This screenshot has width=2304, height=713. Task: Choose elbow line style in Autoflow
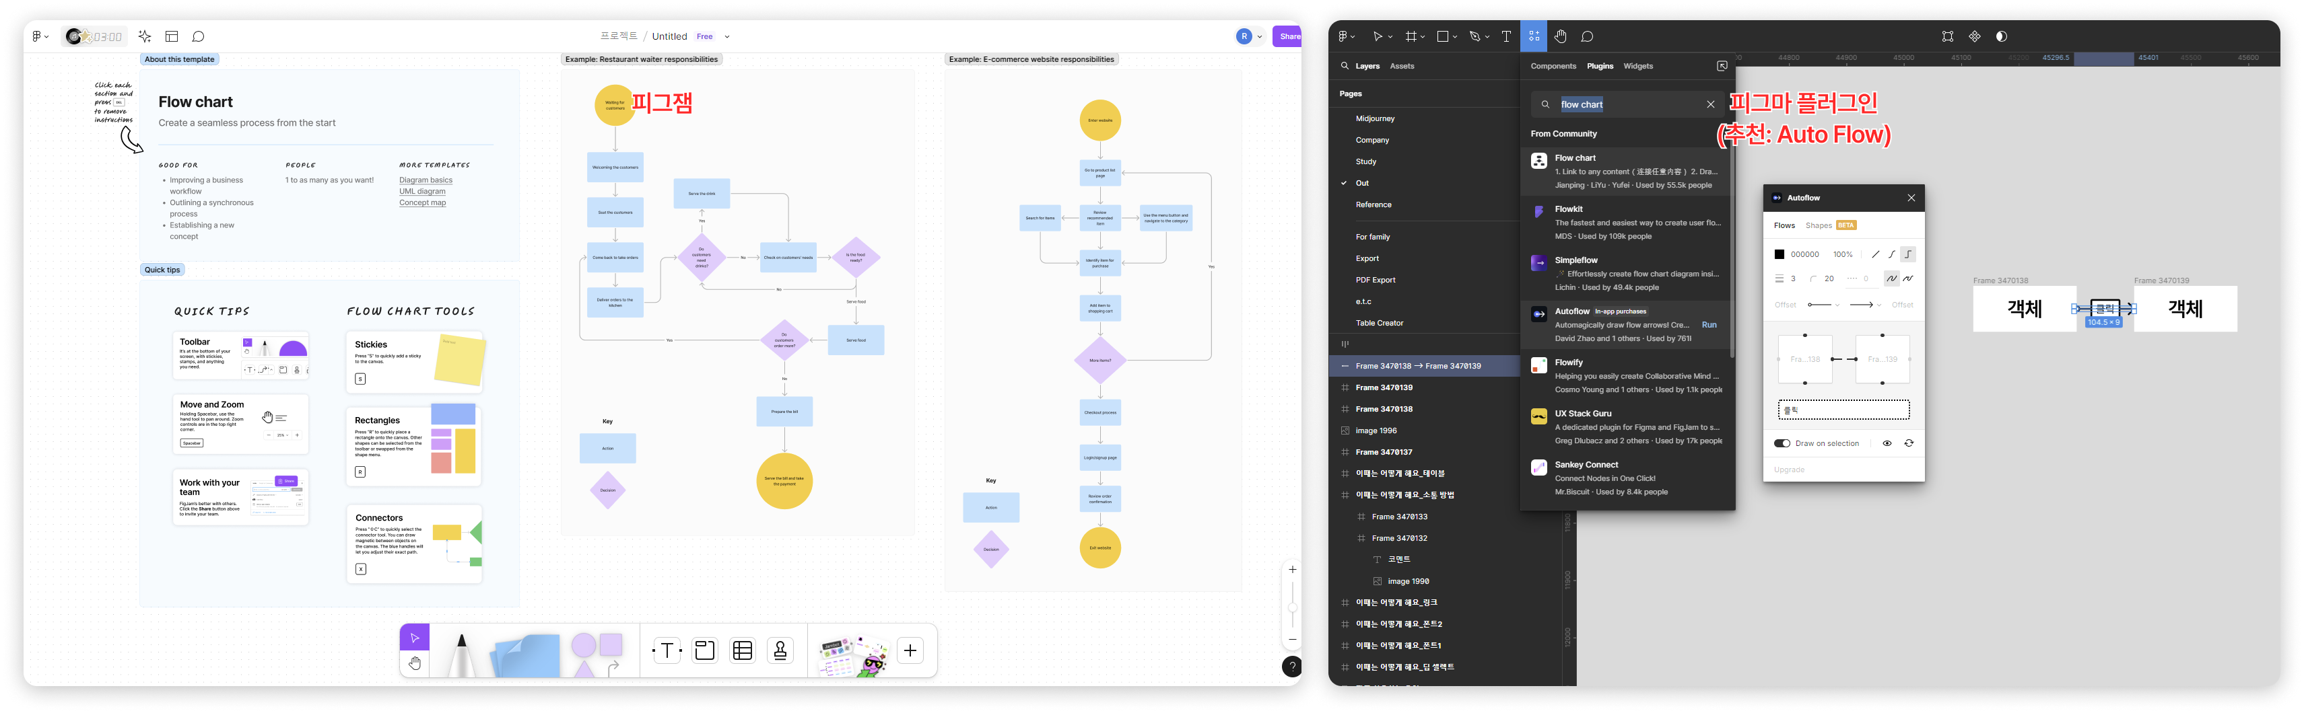click(x=1908, y=255)
